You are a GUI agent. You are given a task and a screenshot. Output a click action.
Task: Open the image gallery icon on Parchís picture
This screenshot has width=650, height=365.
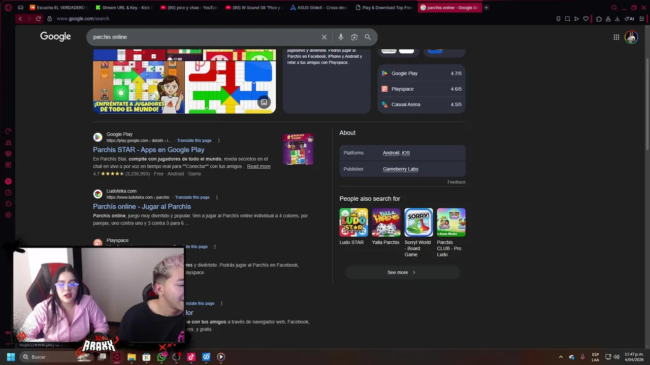click(264, 102)
